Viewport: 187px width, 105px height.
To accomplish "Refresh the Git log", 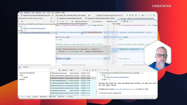I will tap(84, 70).
